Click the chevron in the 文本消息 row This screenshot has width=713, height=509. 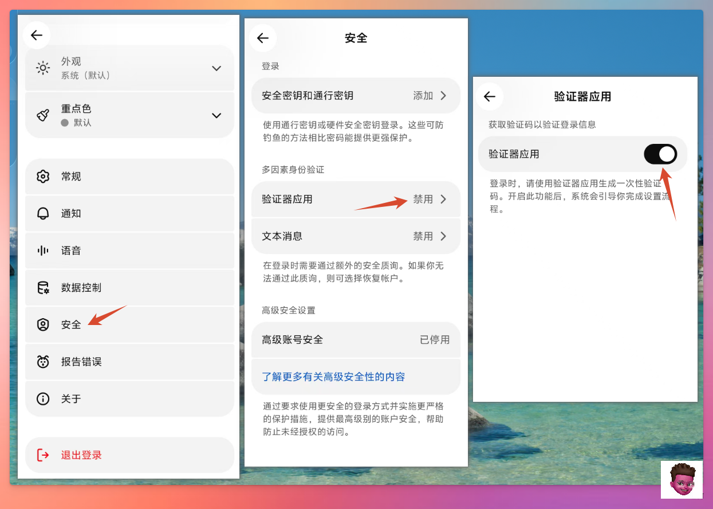443,236
